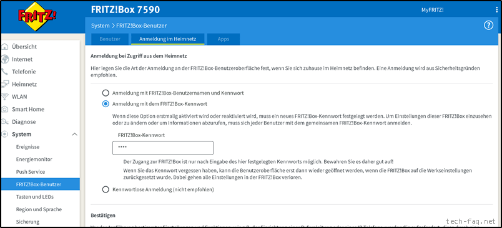Image resolution: width=502 pixels, height=228 pixels.
Task: Click the Bestätigen section heading
Action: (103, 216)
